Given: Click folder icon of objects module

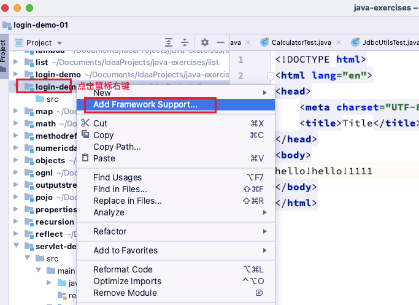Looking at the screenshot, I should (x=29, y=160).
